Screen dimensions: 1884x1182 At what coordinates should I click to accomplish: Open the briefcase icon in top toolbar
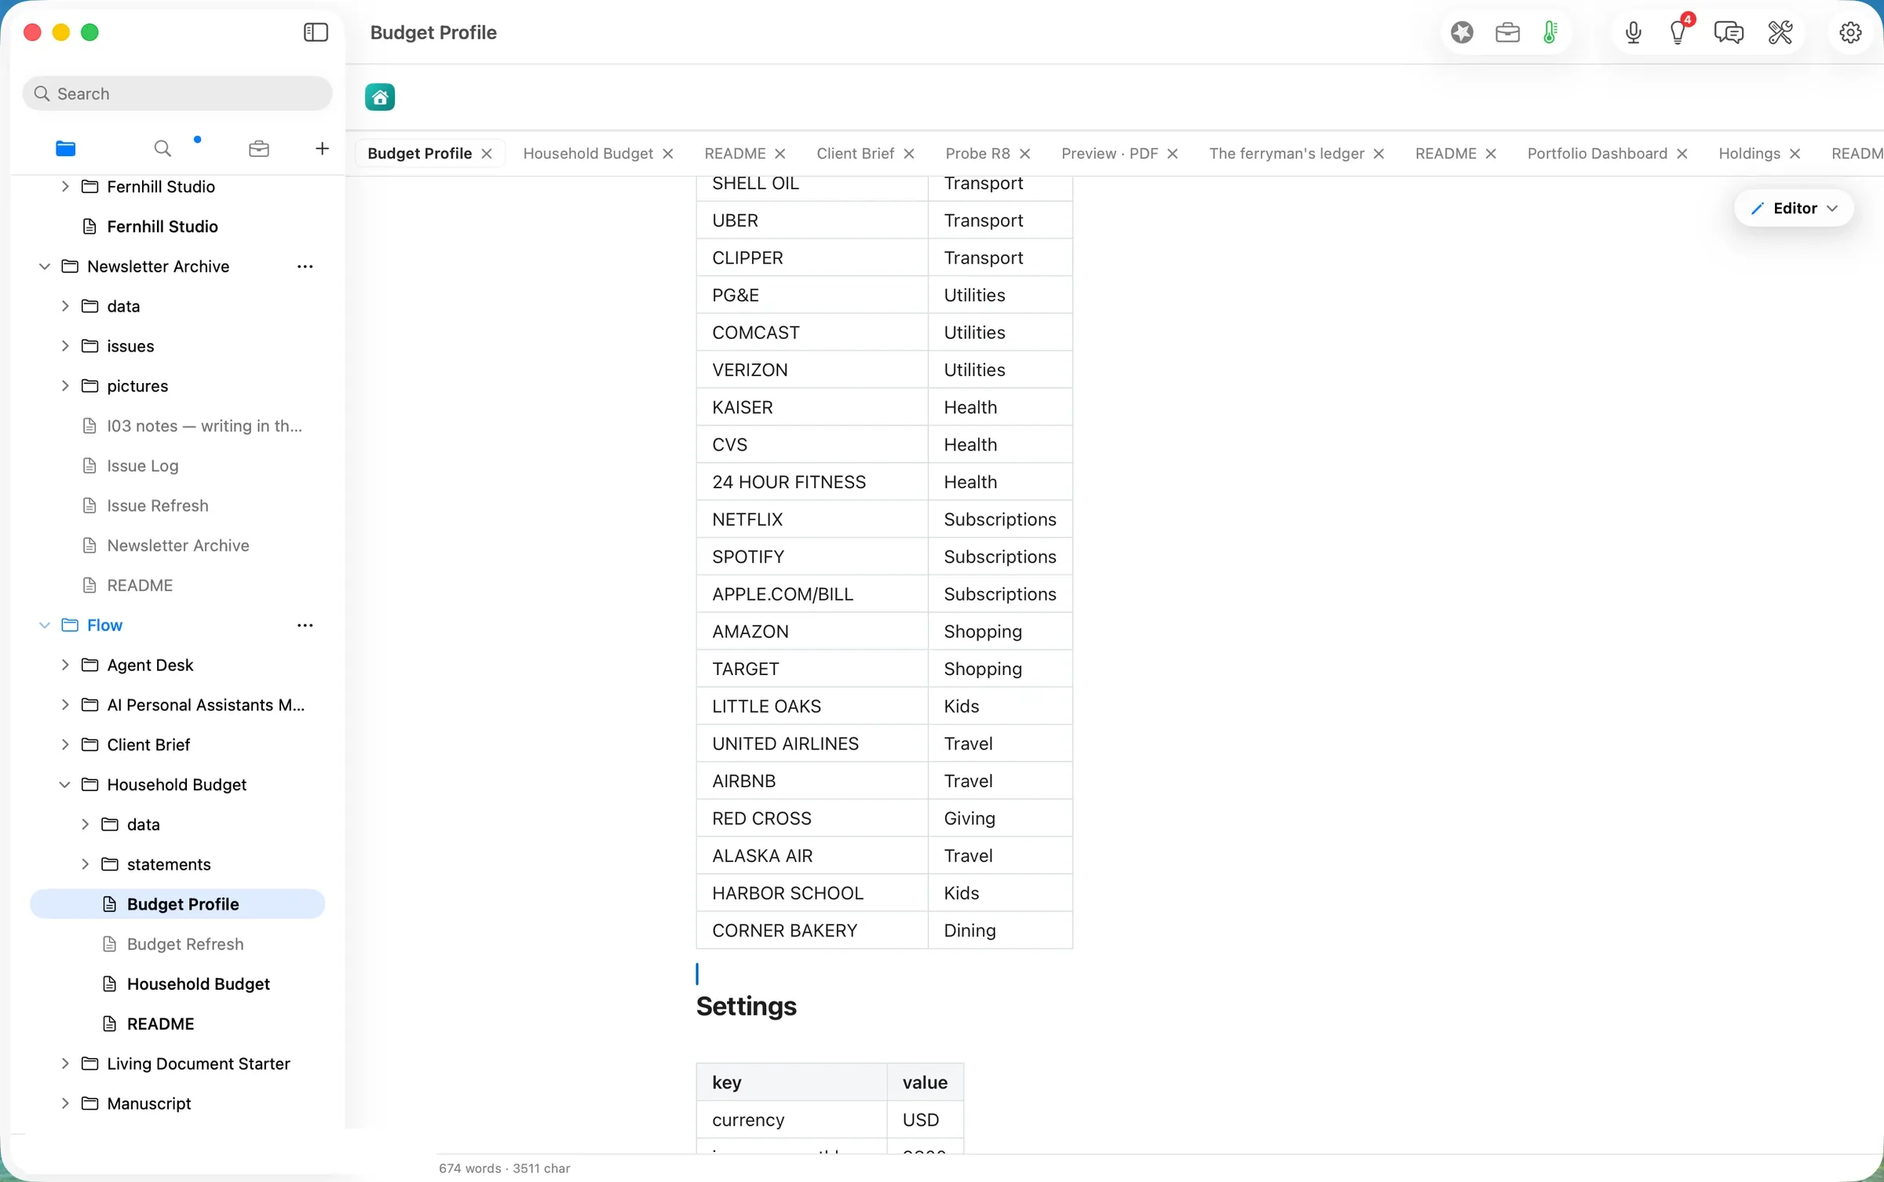point(1507,32)
